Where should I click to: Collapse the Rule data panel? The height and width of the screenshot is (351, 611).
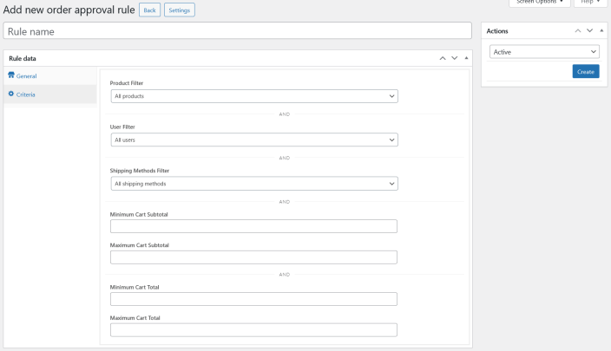coord(467,58)
